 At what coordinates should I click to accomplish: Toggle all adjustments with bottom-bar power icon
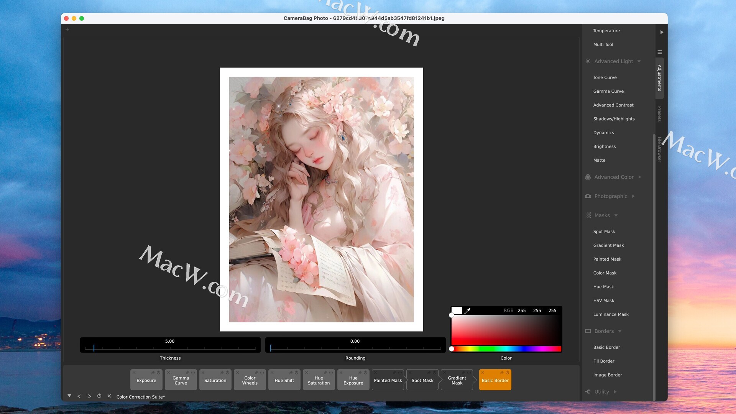pos(99,396)
